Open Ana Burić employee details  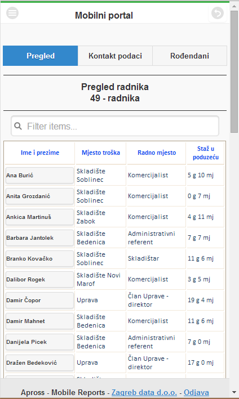39,176
